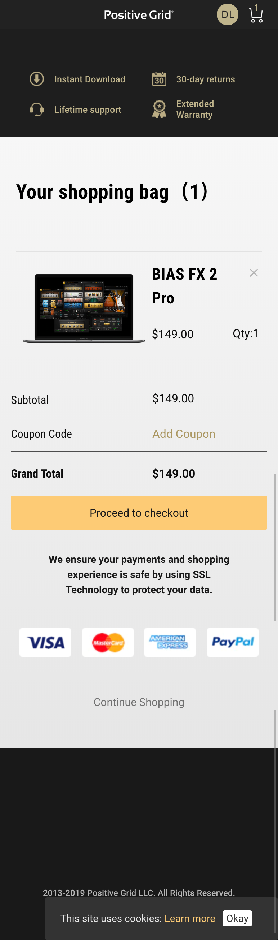Click the 30-day returns calendar icon
Screen dimensions: 278x940
pos(159,79)
